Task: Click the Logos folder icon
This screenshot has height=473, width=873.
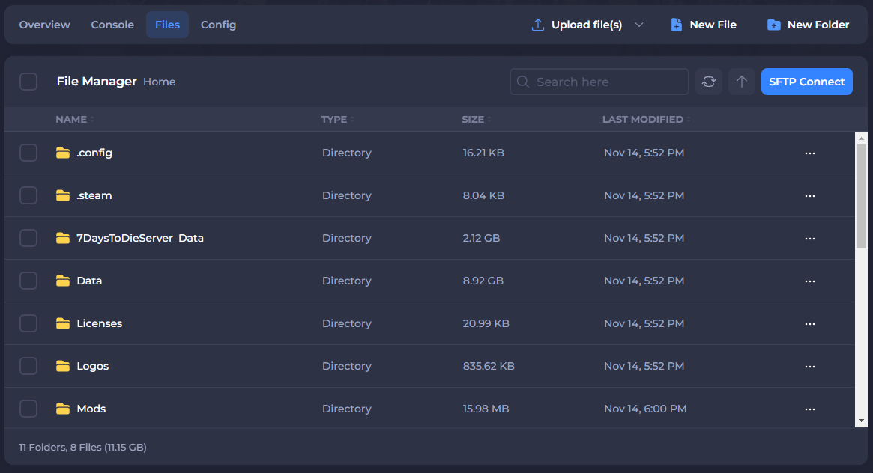Action: 63,366
